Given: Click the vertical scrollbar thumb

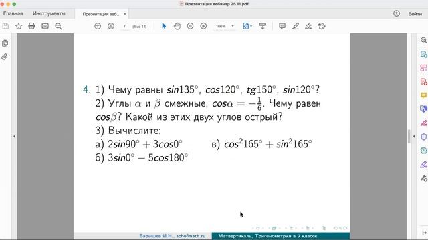Looking at the screenshot, I should (x=409, y=136).
